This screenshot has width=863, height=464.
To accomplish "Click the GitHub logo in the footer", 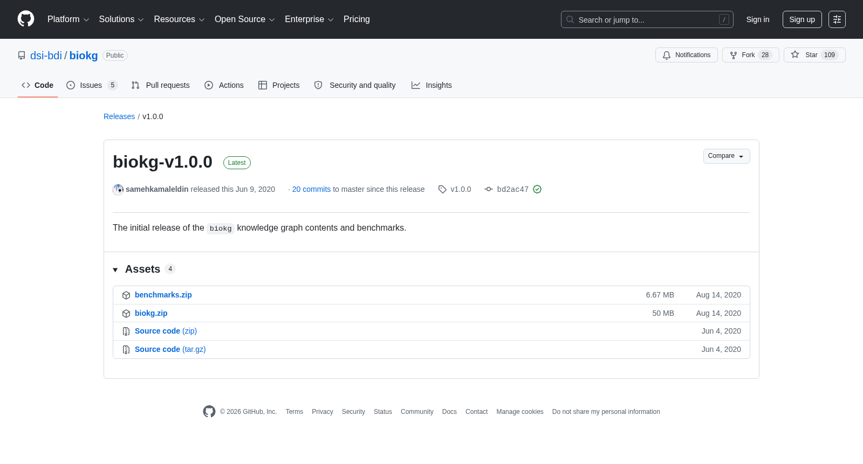I will click(209, 411).
